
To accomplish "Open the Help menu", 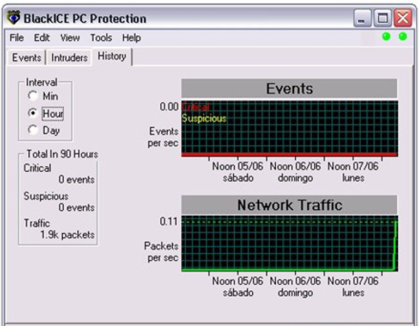I will coord(131,37).
